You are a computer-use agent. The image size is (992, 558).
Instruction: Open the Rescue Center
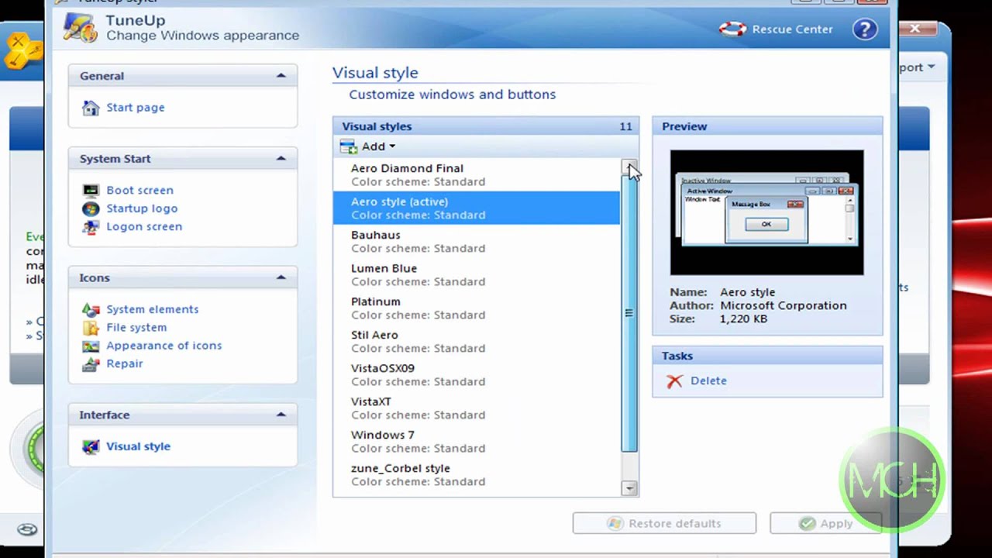pyautogui.click(x=792, y=29)
